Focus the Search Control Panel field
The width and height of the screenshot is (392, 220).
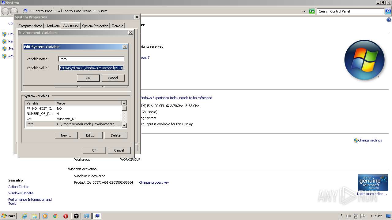(x=351, y=11)
